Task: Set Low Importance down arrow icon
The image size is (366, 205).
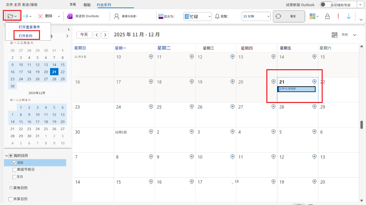Action: pyautogui.click(x=349, y=16)
